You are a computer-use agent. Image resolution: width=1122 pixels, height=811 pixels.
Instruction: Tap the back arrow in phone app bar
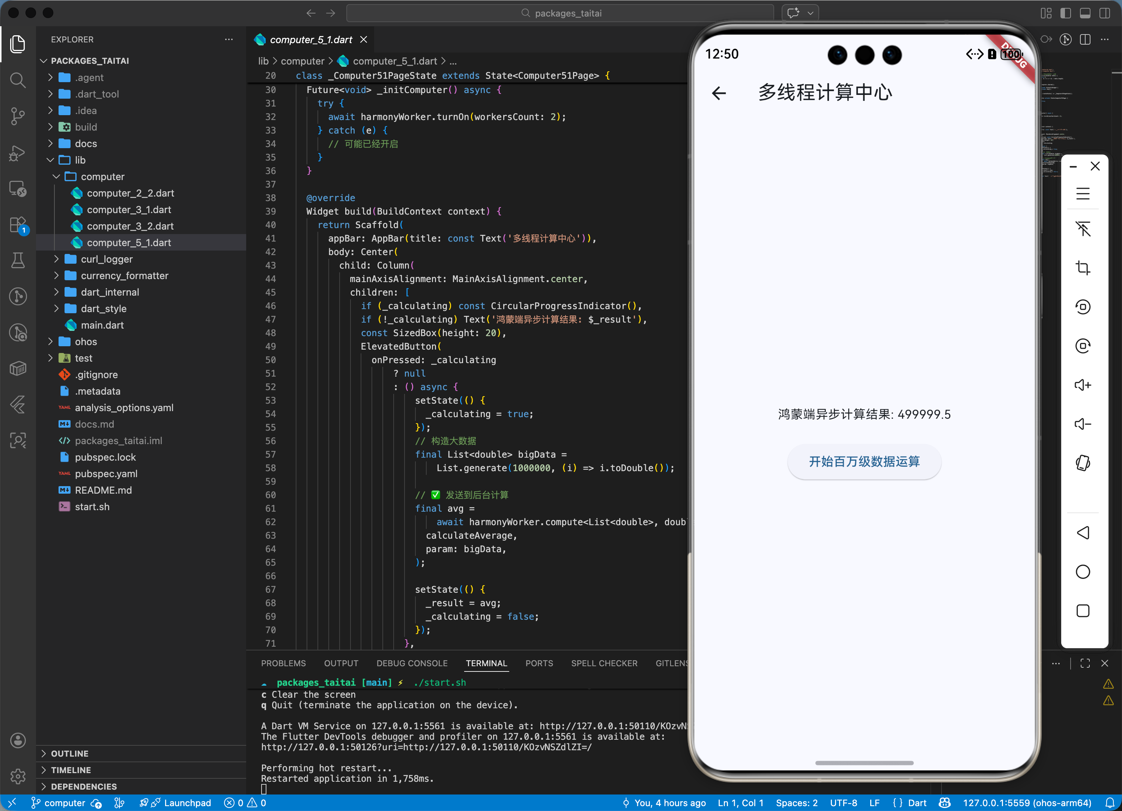tap(719, 93)
